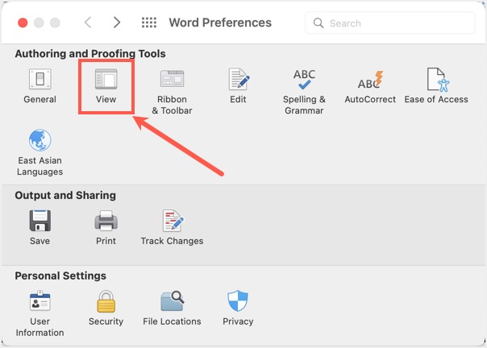Screen dimensions: 487x348
Task: Go forward with the right chevron
Action: click(x=117, y=23)
